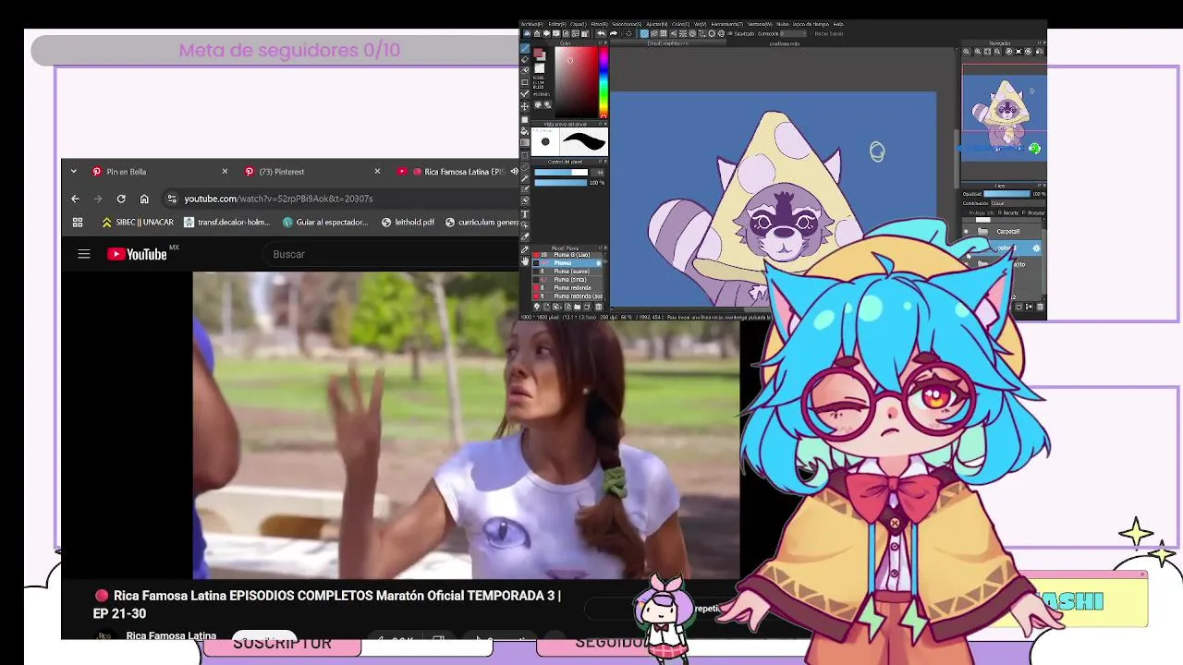Click in the YouTube Buscar search field

[x=388, y=254]
